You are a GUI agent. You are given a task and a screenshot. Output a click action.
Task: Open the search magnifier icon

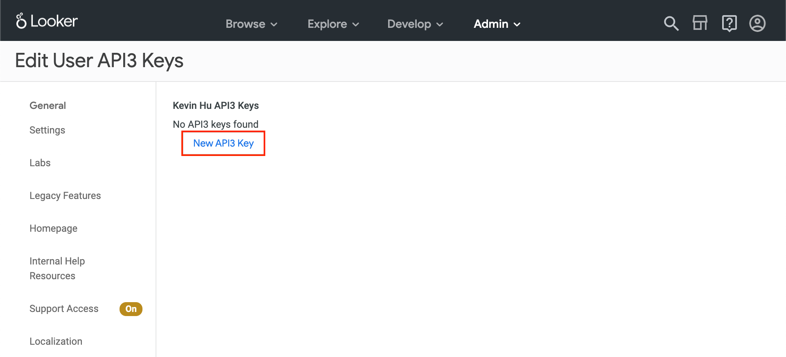[x=671, y=23]
